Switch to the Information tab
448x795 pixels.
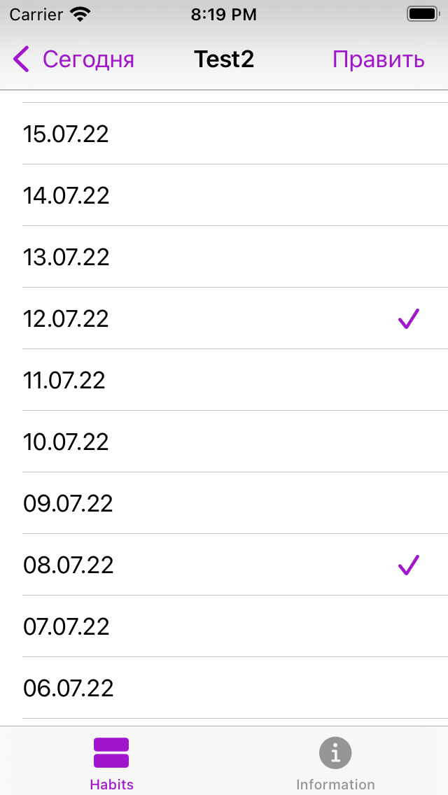click(x=335, y=760)
